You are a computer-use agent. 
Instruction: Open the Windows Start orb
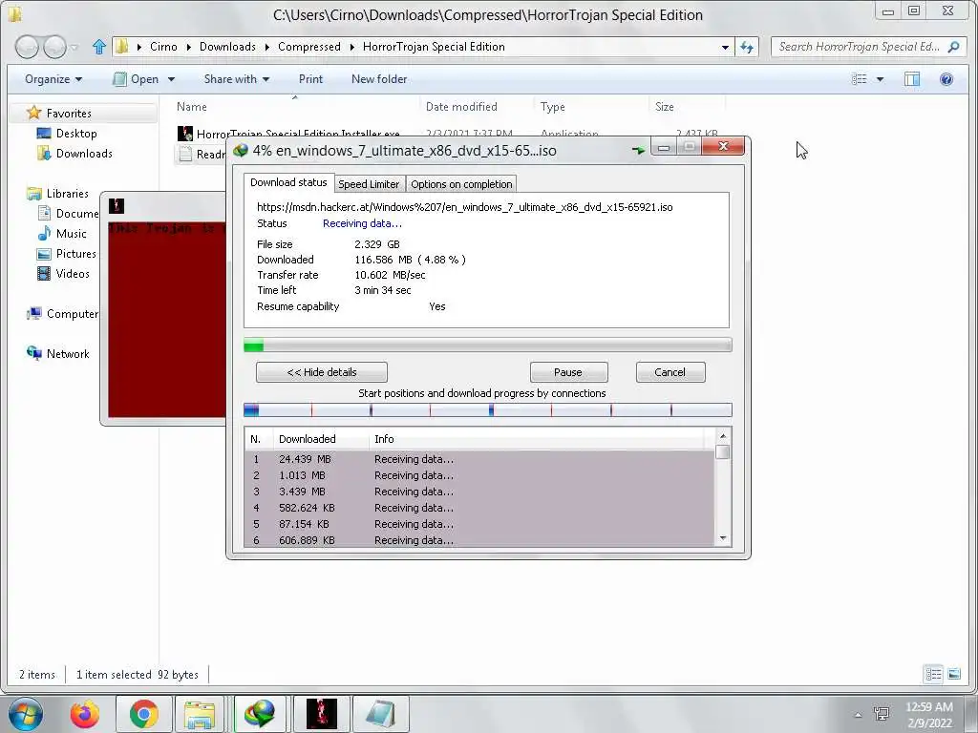click(26, 714)
